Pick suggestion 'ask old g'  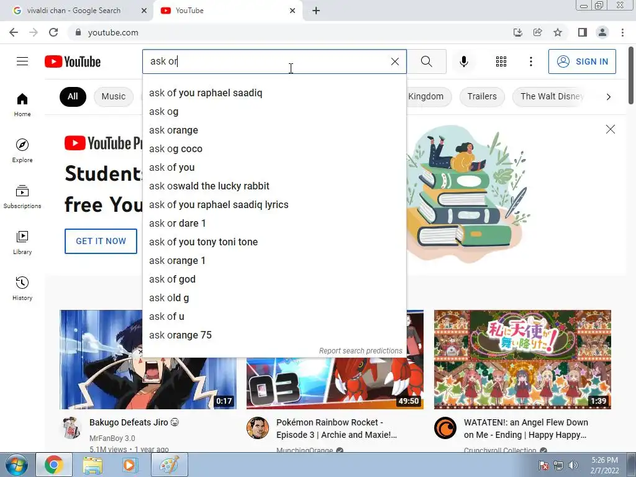click(274, 298)
